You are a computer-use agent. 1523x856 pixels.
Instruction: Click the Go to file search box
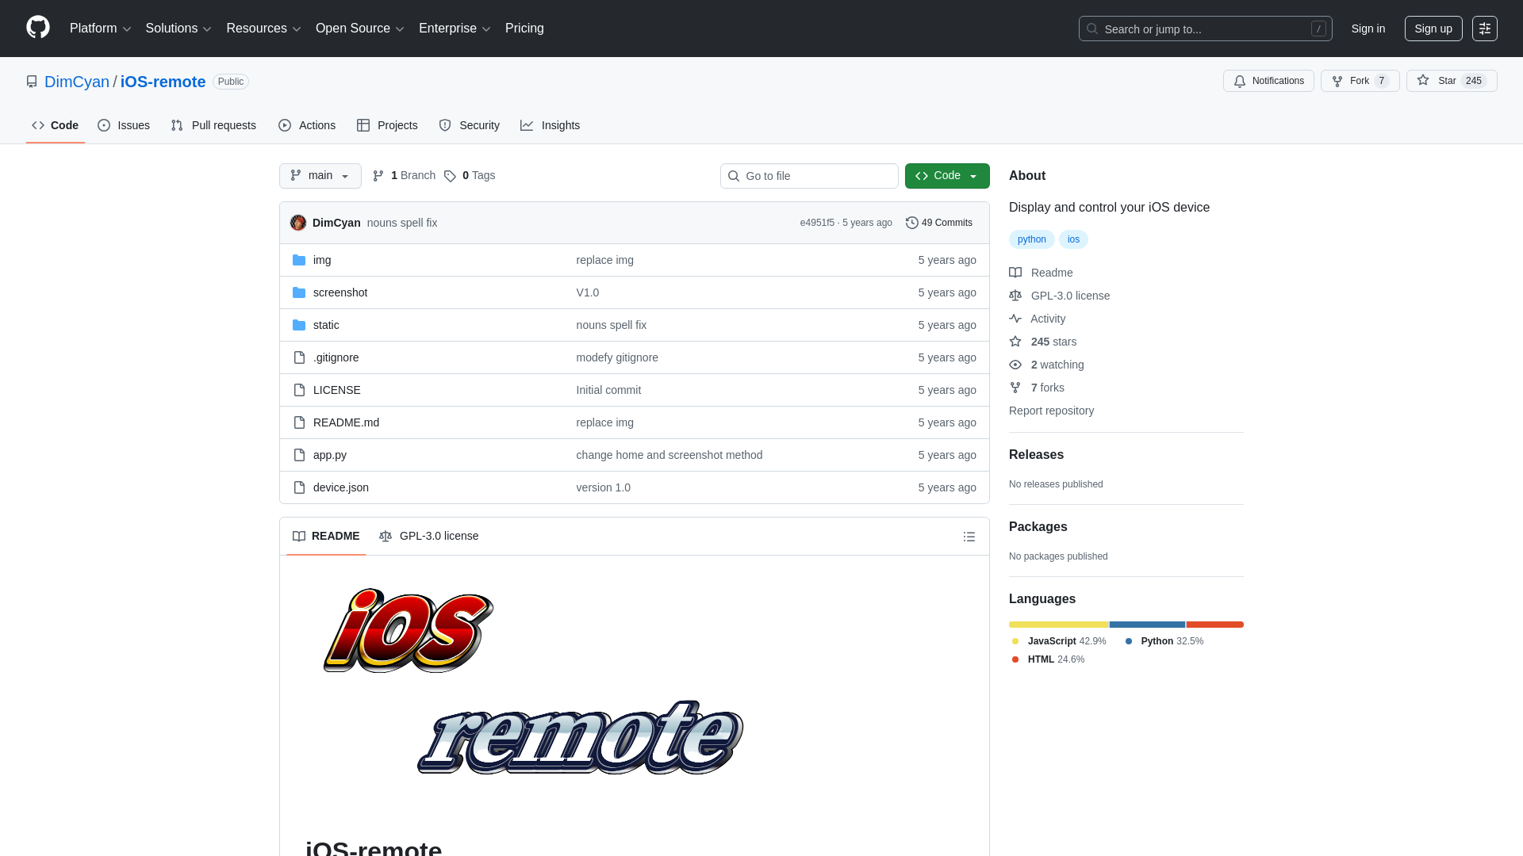(x=809, y=175)
